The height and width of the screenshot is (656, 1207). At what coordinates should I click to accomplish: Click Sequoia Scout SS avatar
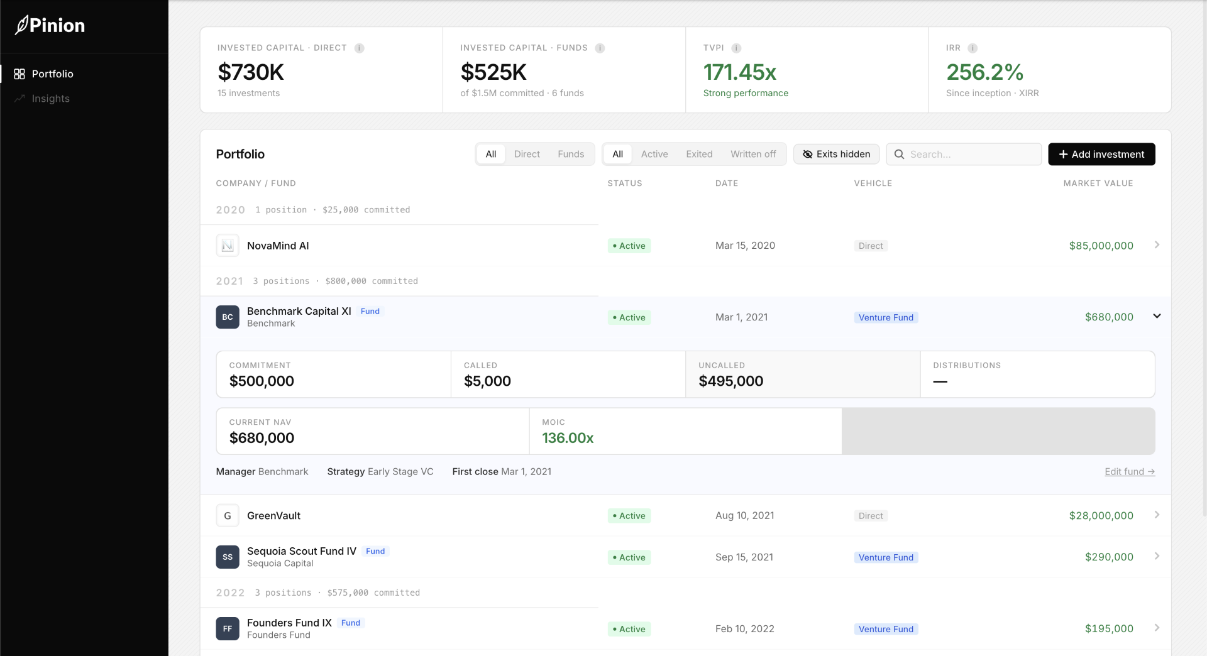click(228, 557)
